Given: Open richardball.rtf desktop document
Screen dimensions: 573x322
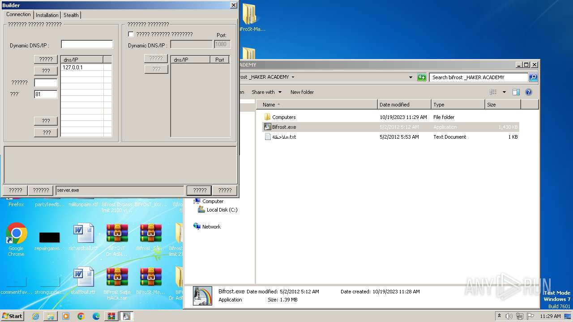Looking at the screenshot, I should tap(83, 237).
